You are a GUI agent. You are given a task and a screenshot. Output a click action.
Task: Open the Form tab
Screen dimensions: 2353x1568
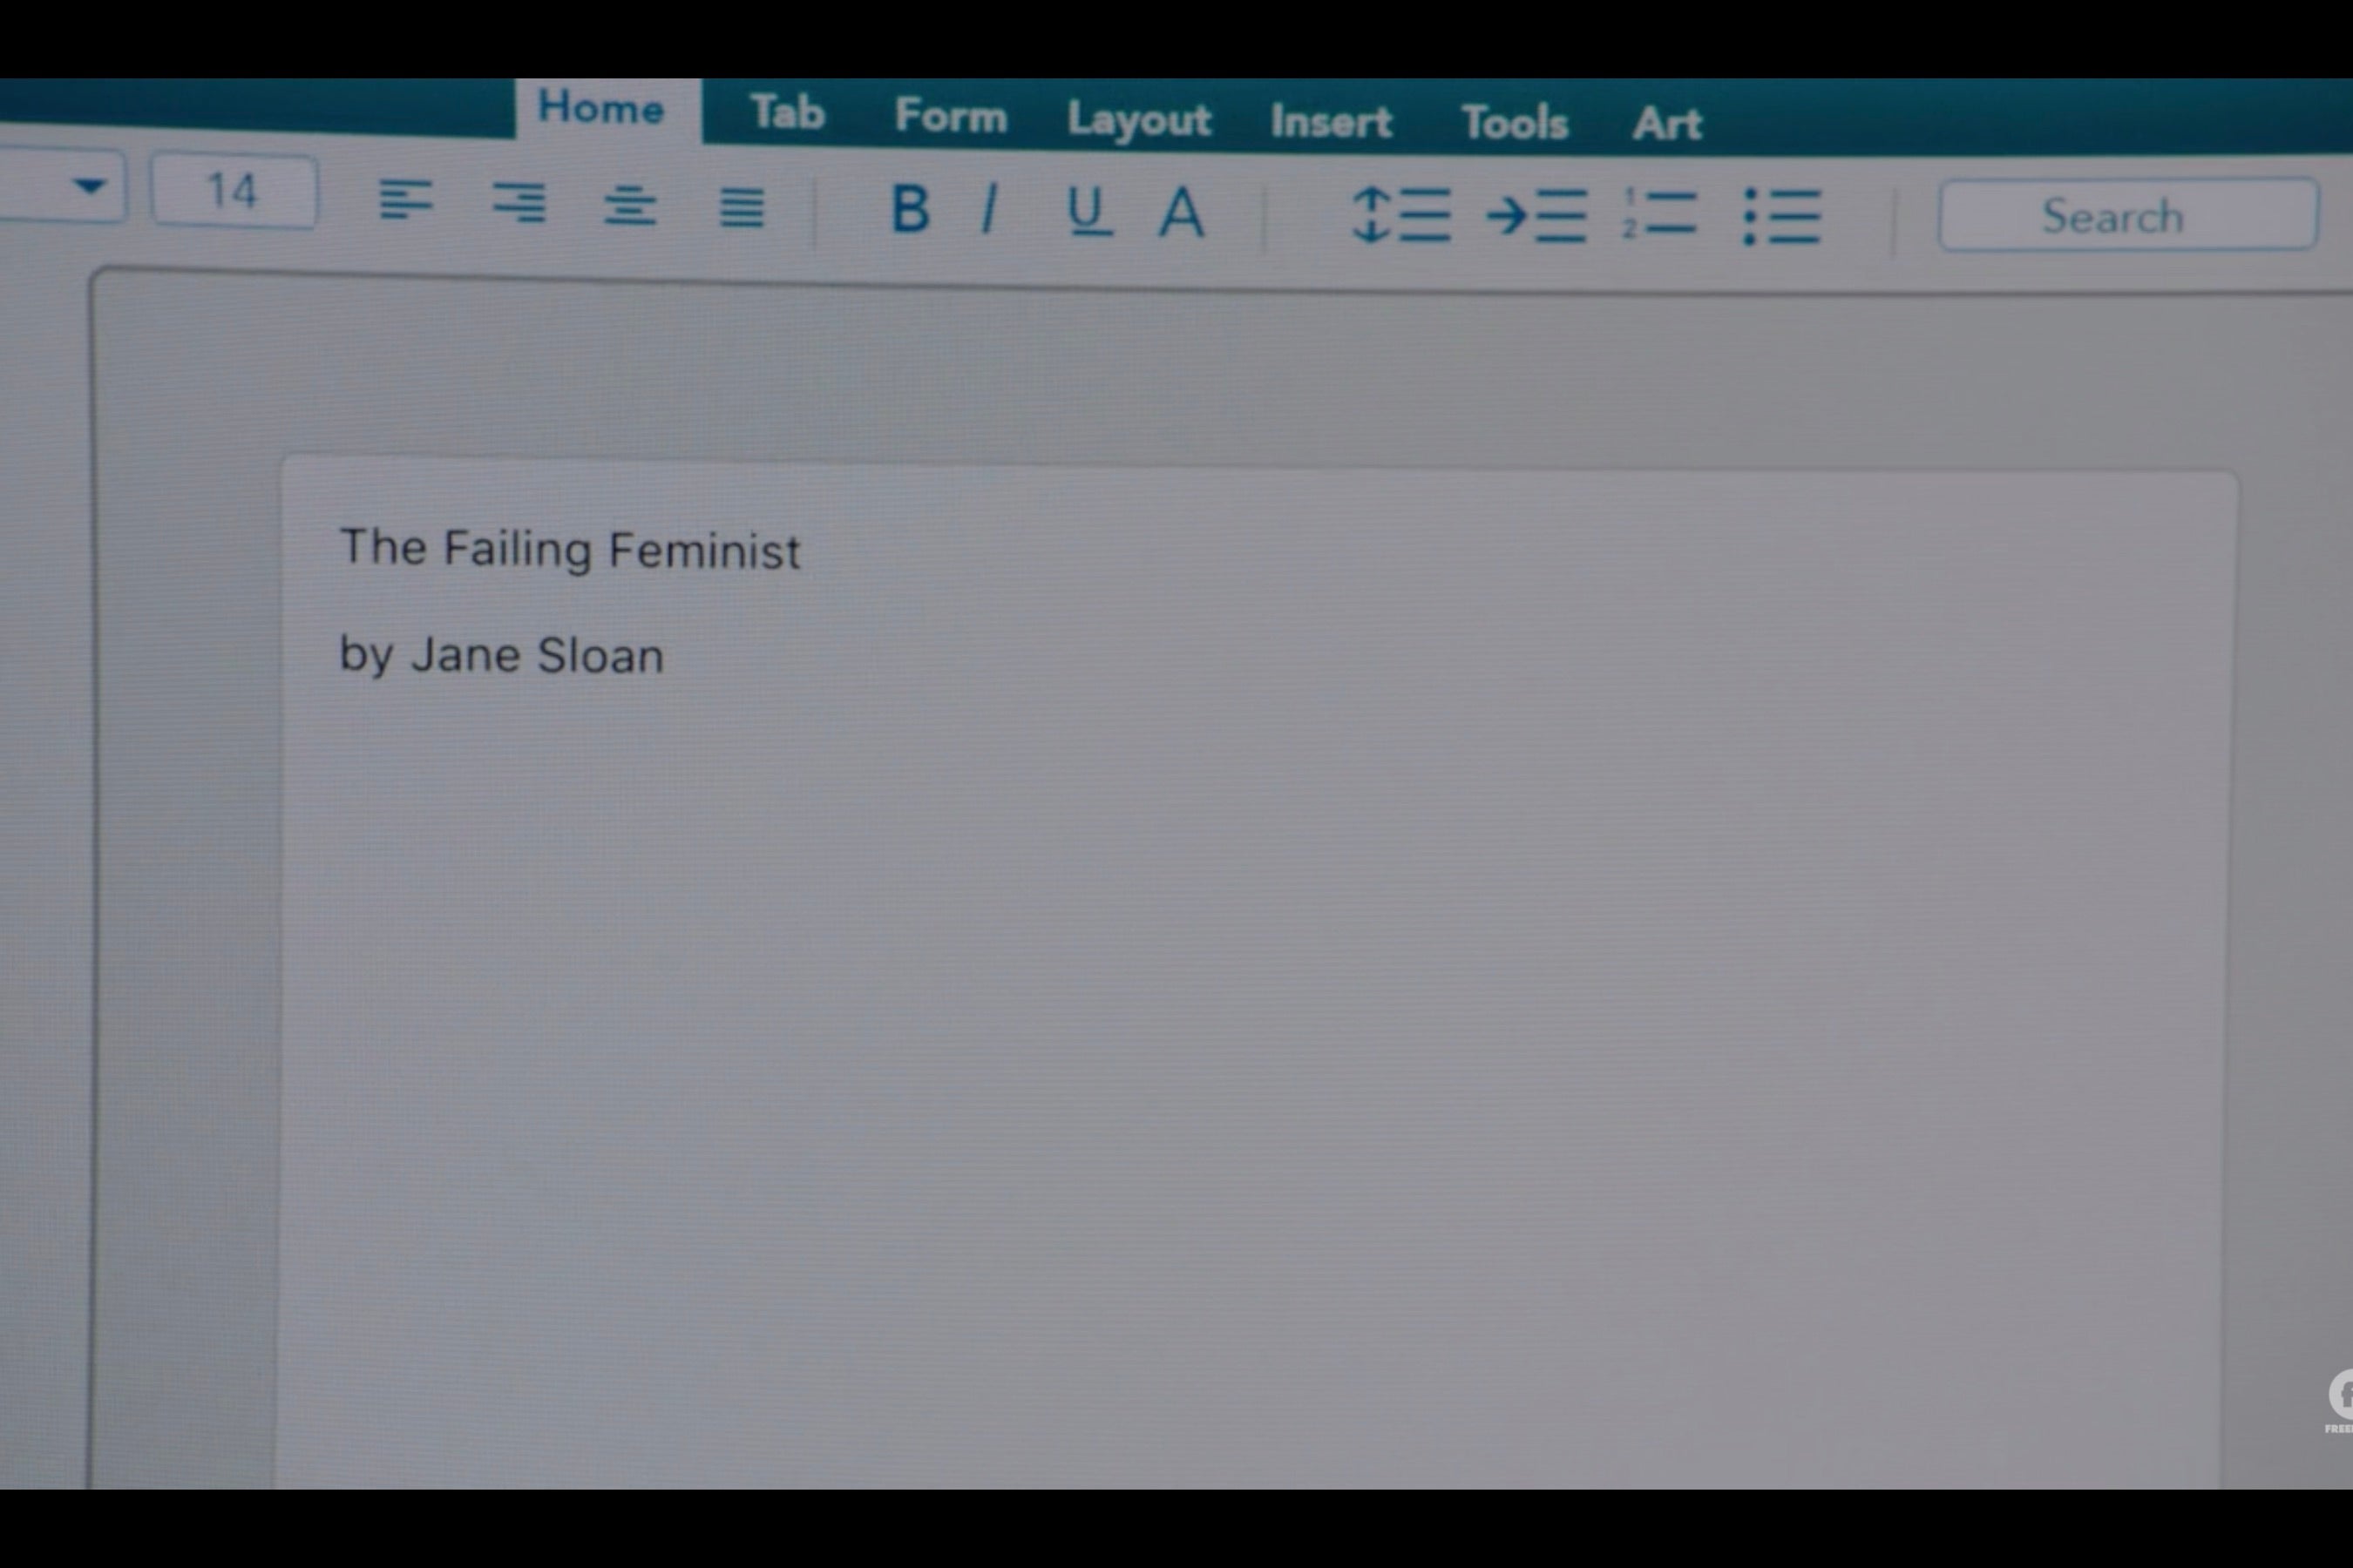pyautogui.click(x=951, y=116)
